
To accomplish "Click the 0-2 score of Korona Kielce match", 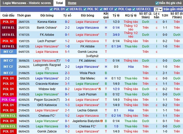I will click(x=67, y=22).
